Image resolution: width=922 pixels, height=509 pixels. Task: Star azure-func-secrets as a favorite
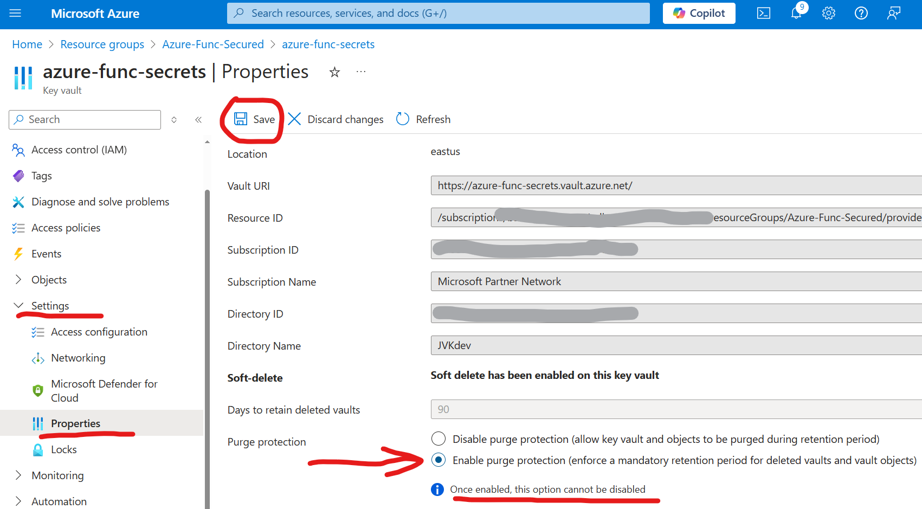click(x=334, y=72)
